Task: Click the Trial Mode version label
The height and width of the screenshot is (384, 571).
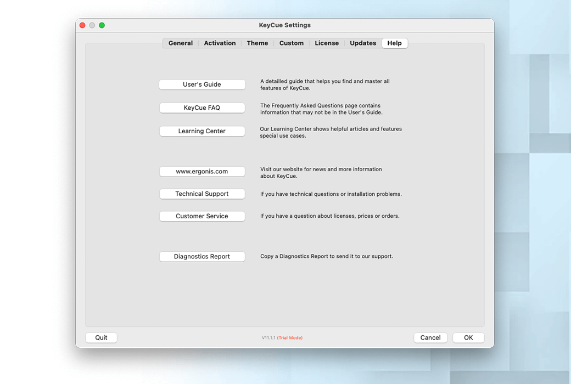Action: tap(290, 337)
